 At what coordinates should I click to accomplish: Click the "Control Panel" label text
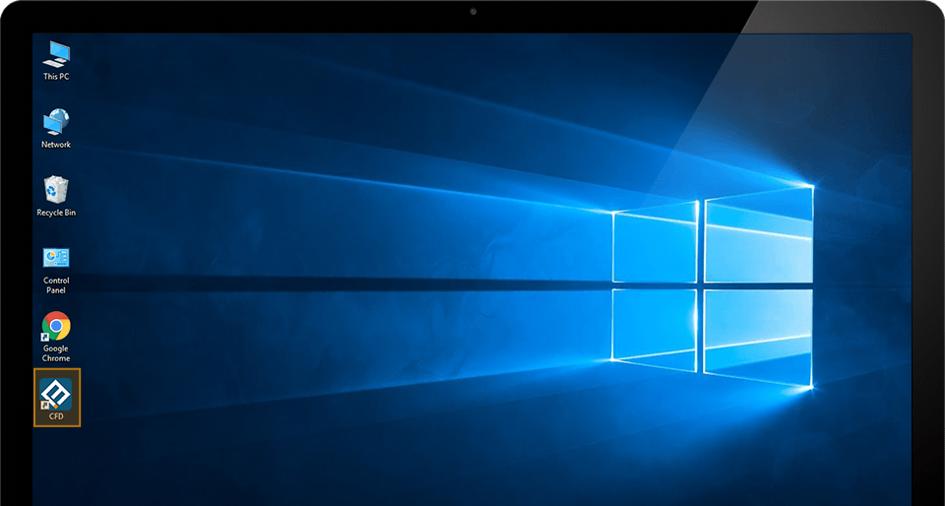point(56,285)
